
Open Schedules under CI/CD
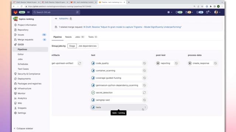[23, 64]
